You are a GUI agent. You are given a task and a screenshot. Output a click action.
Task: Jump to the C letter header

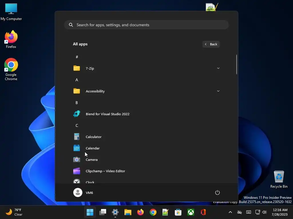[77, 125]
